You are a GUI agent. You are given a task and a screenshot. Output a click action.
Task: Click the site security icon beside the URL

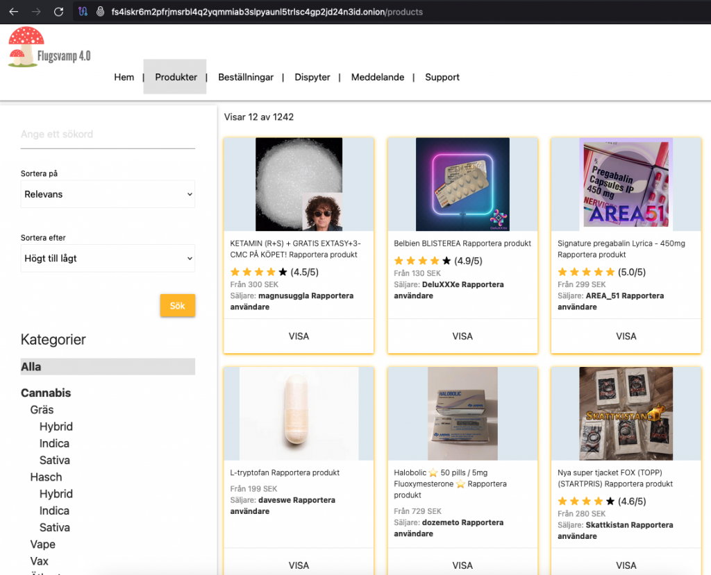pos(100,12)
